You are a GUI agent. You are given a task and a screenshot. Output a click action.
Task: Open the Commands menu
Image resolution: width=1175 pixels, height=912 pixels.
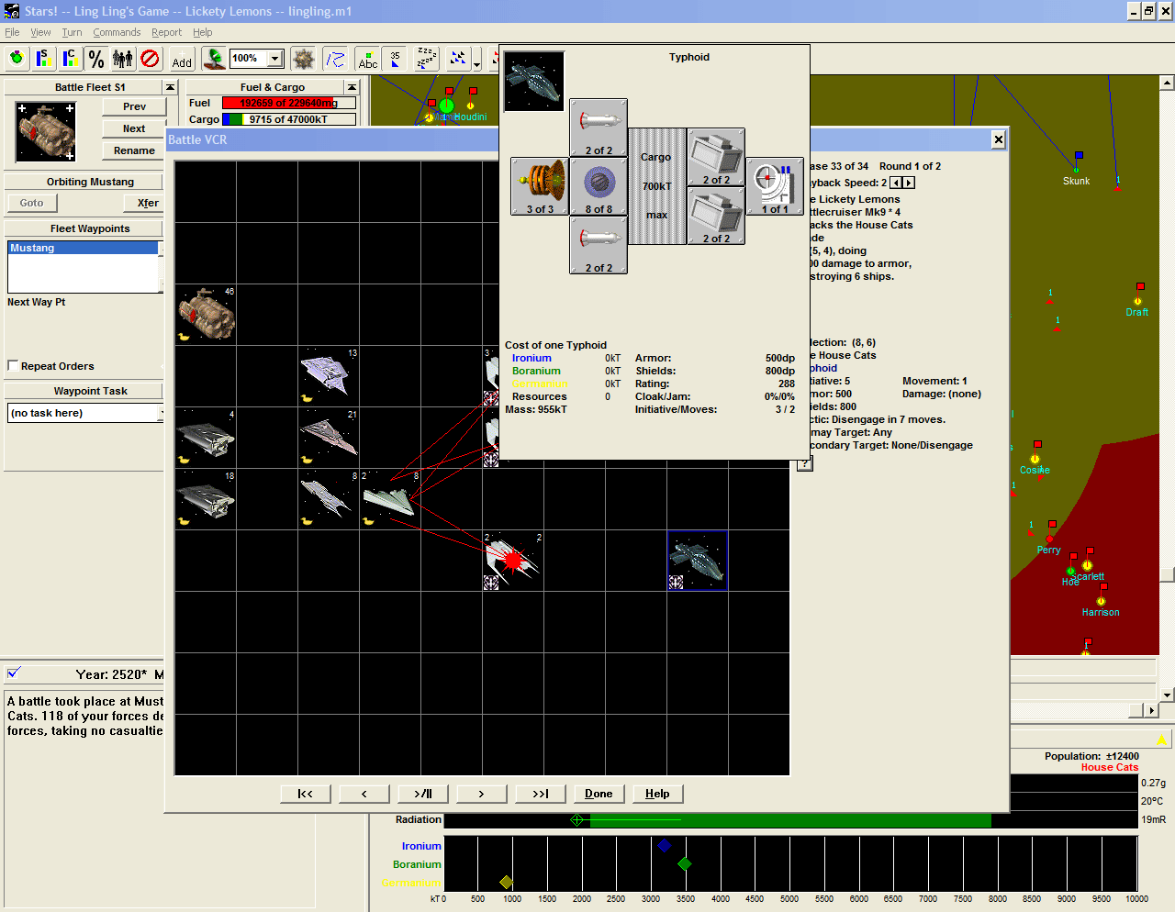[x=117, y=32]
